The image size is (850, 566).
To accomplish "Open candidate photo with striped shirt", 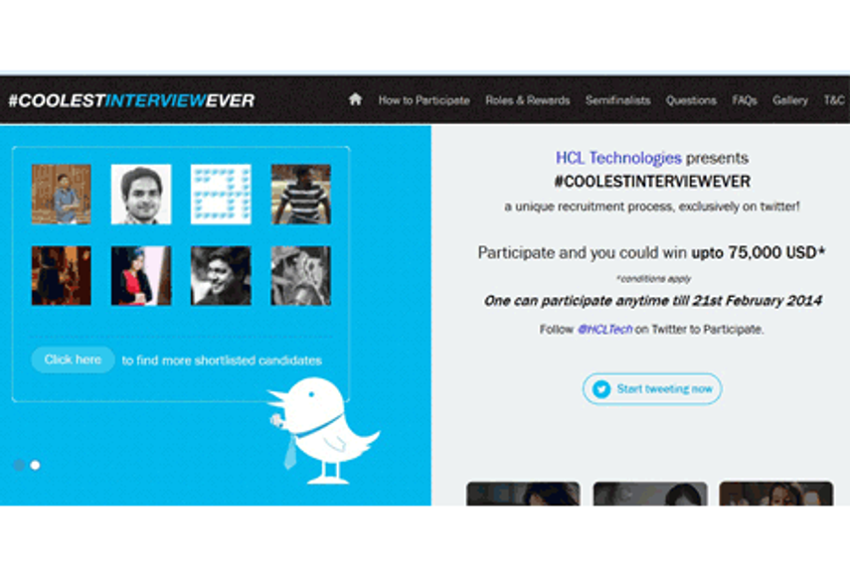I will 301,195.
